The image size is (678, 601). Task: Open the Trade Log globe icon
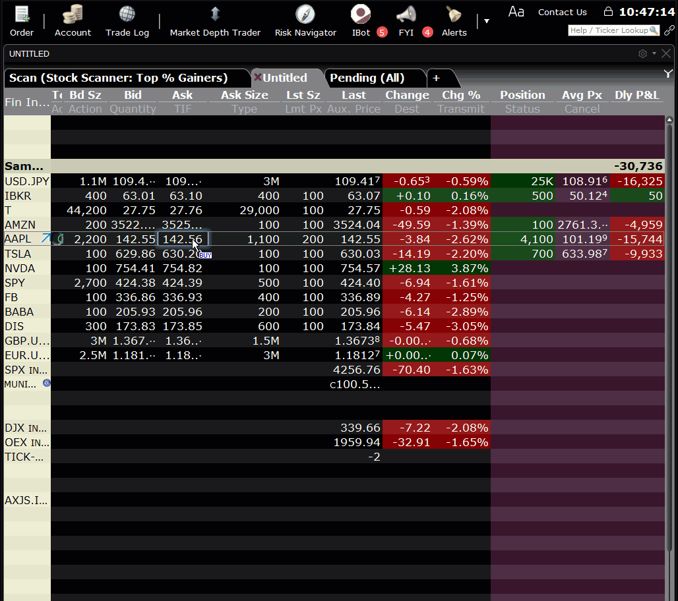(x=127, y=14)
